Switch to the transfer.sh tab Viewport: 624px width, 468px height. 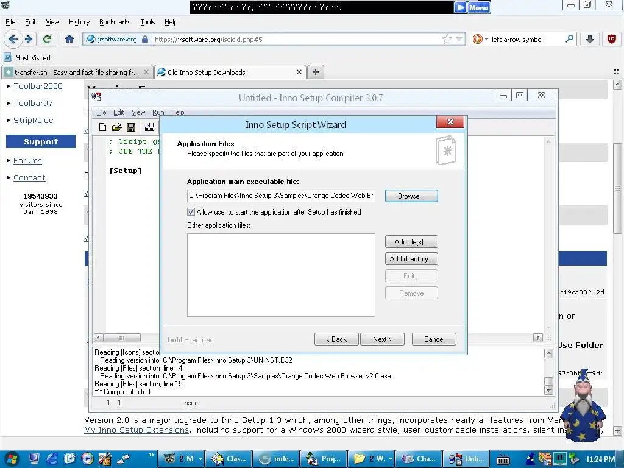tap(77, 72)
